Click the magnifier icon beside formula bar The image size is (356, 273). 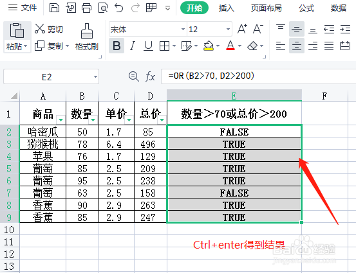[134, 76]
